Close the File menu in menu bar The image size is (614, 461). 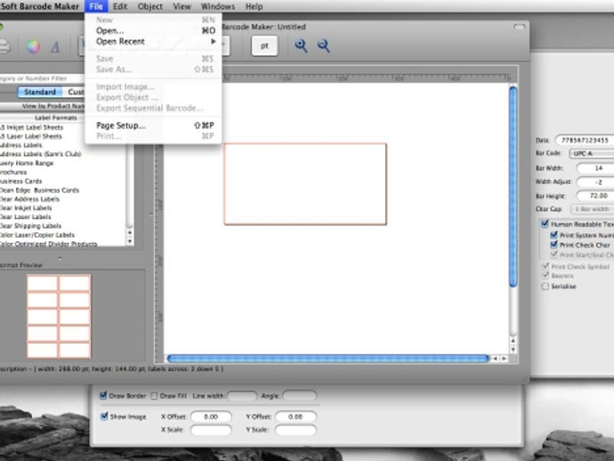[x=96, y=6]
